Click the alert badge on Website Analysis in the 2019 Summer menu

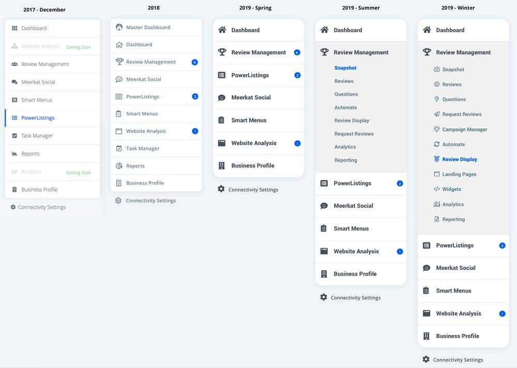click(400, 252)
